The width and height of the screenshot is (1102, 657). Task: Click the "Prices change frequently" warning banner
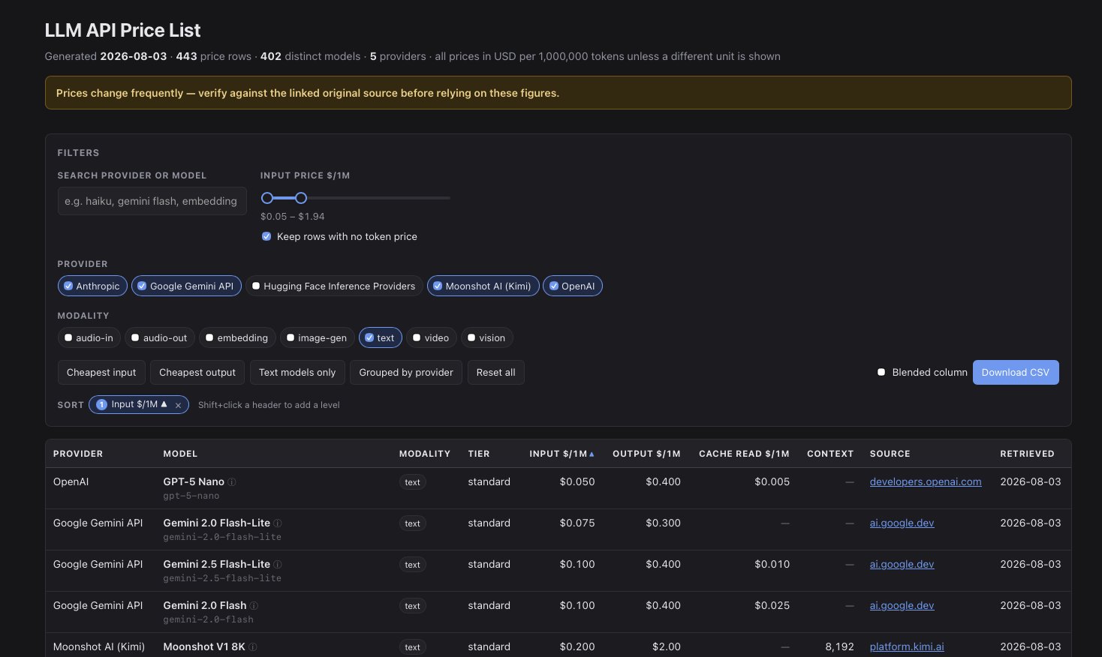pyautogui.click(x=558, y=93)
